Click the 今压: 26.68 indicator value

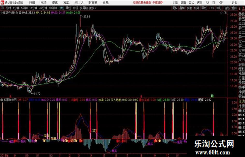(x=163, y=100)
